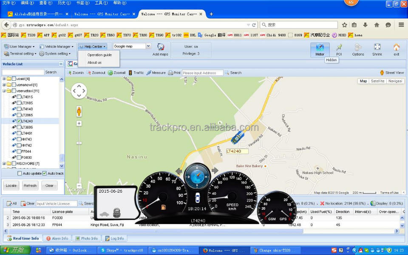Viewport: 408px width, 255px height.
Task: Click the Meter gauge icon
Action: pyautogui.click(x=320, y=48)
